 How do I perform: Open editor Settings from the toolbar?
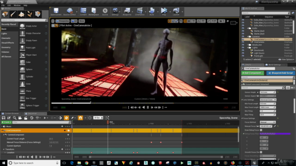(115, 12)
